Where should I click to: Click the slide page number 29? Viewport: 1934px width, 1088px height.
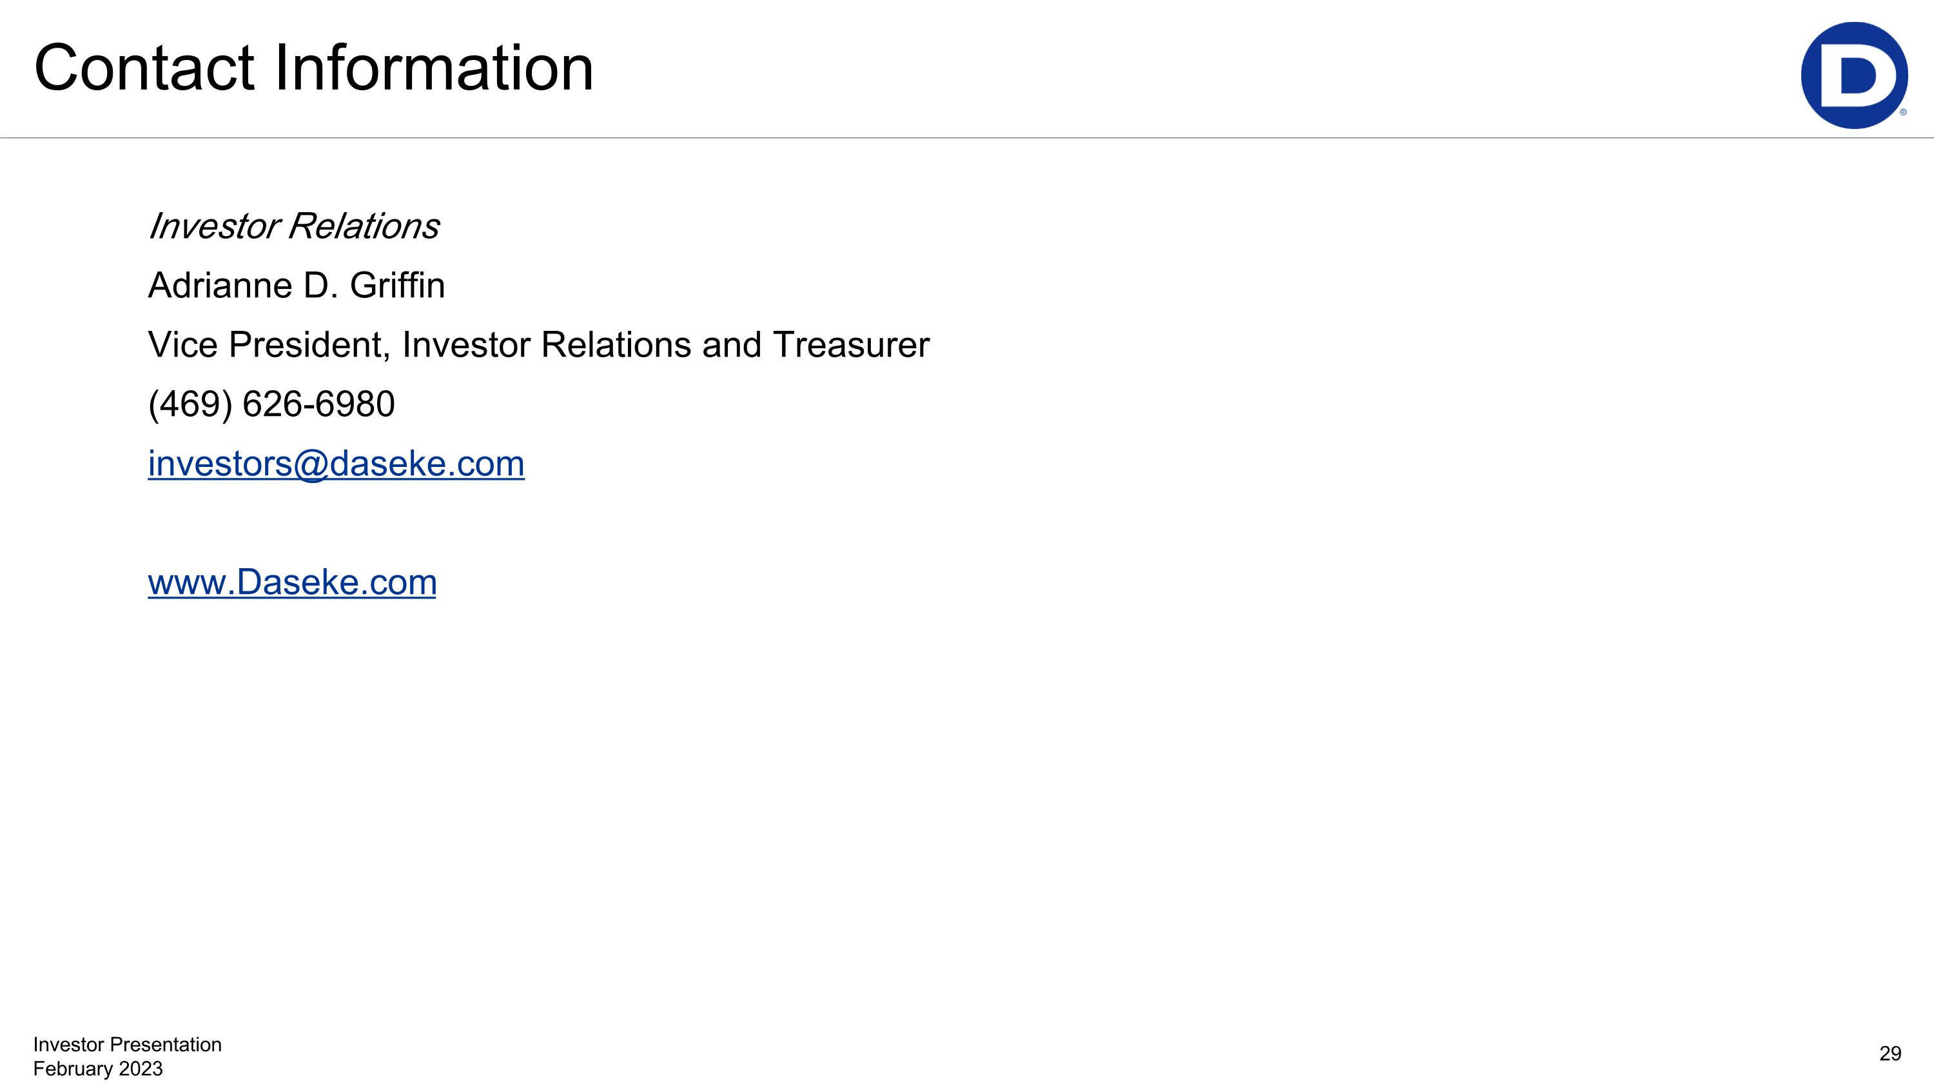pyautogui.click(x=1890, y=1053)
